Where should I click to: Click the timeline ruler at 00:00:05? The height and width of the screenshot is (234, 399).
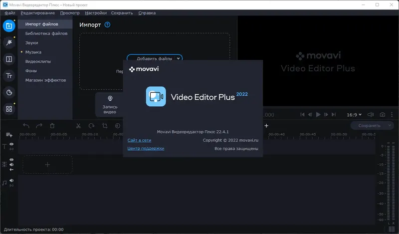coord(59,134)
